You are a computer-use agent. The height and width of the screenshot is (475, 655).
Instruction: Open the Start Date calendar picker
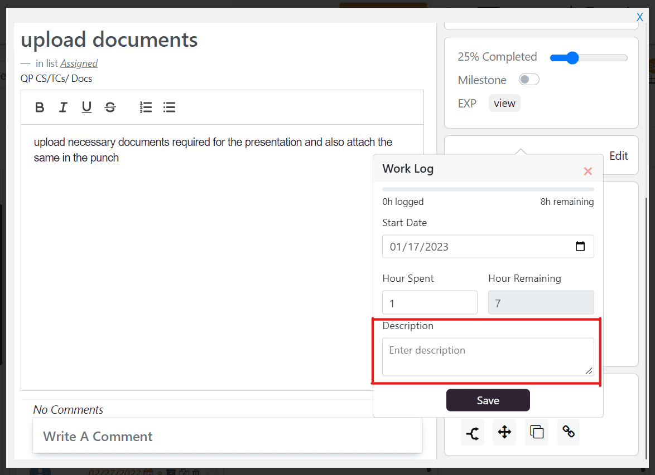(x=580, y=246)
